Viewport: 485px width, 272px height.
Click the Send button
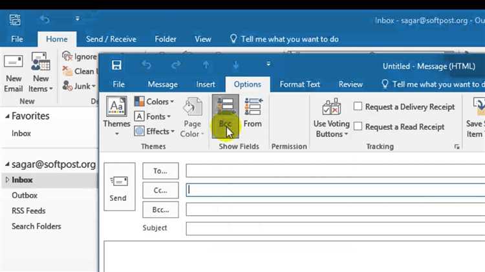120,187
